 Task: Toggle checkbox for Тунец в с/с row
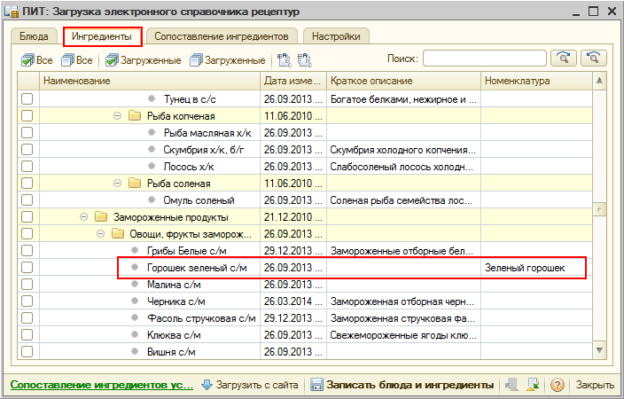(x=27, y=99)
